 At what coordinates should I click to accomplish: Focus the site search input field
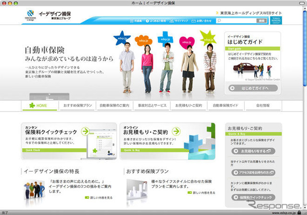[236, 21]
